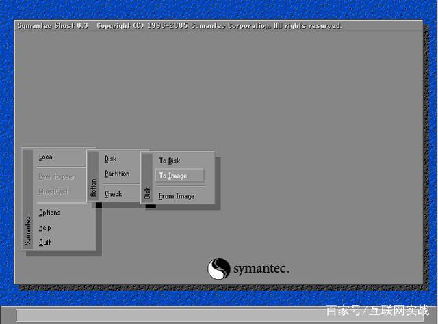438x324 pixels.
Task: Expand the Check submenu
Action: 113,194
